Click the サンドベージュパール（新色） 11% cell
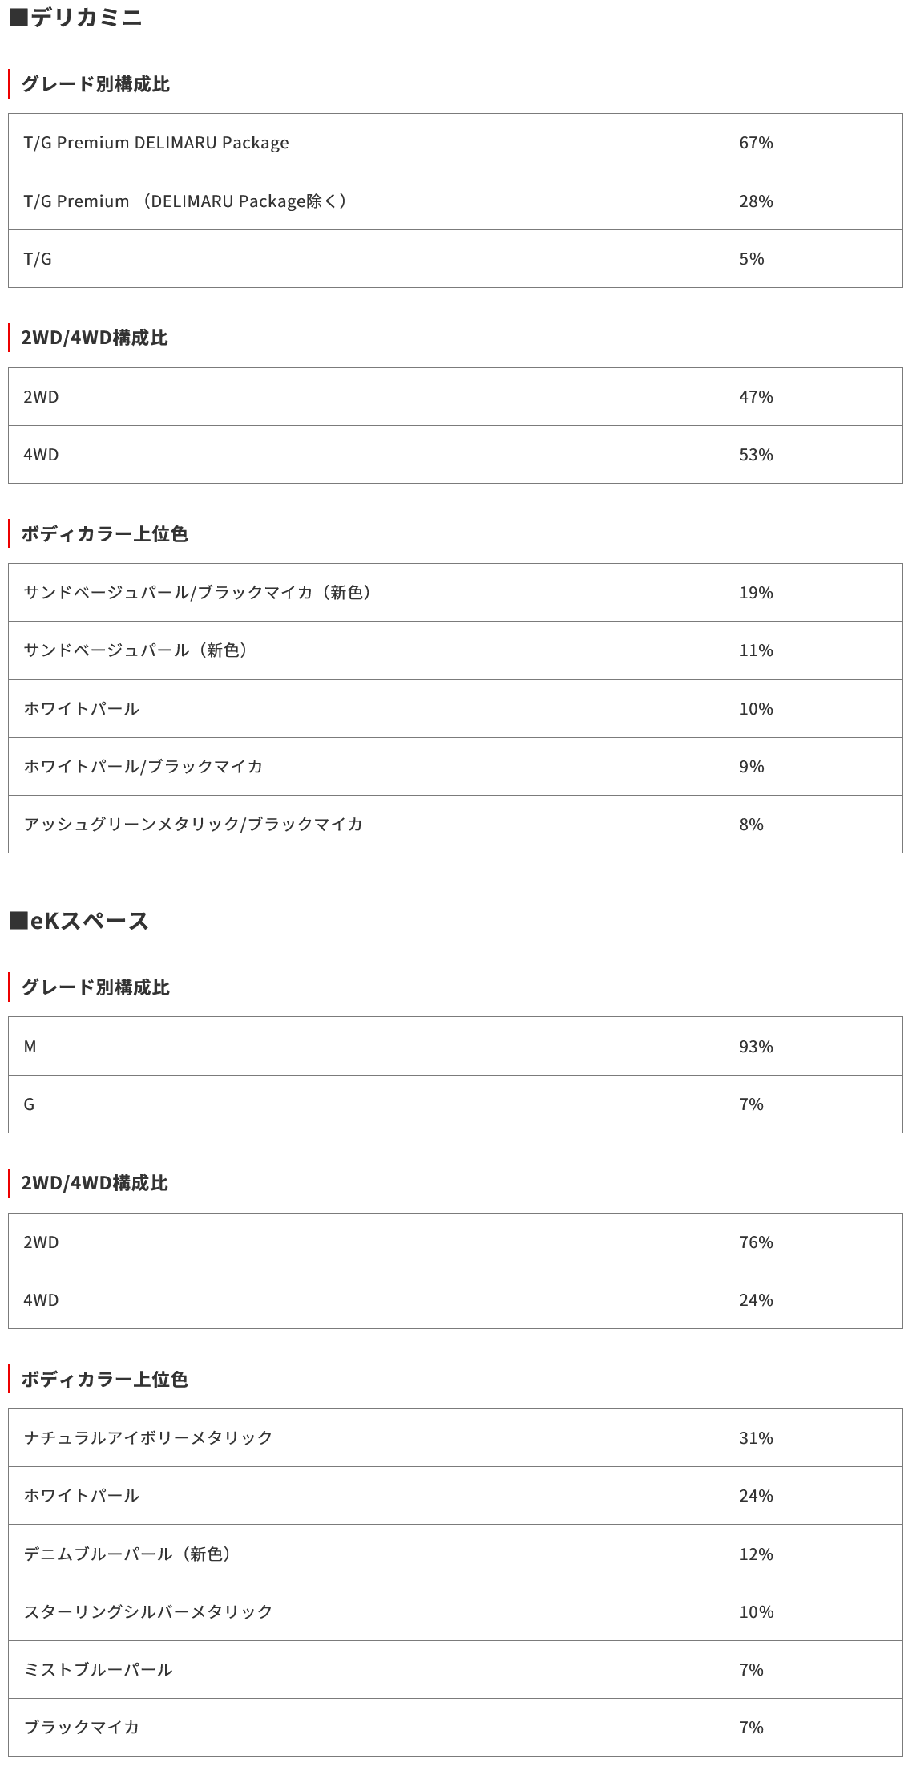The height and width of the screenshot is (1767, 916). (756, 650)
